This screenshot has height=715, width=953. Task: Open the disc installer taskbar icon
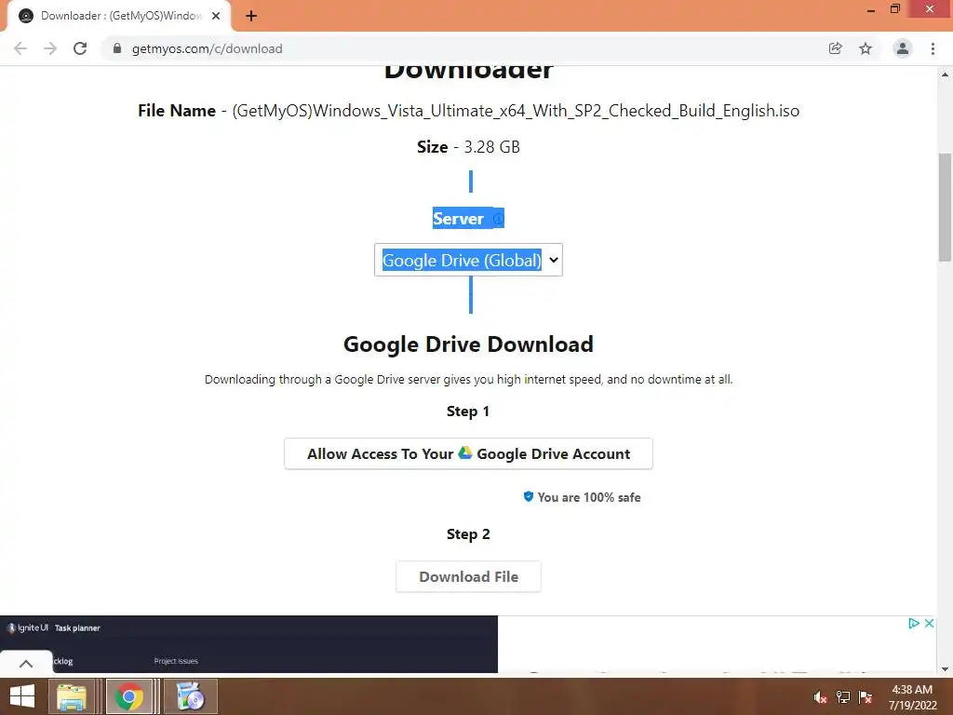point(191,696)
